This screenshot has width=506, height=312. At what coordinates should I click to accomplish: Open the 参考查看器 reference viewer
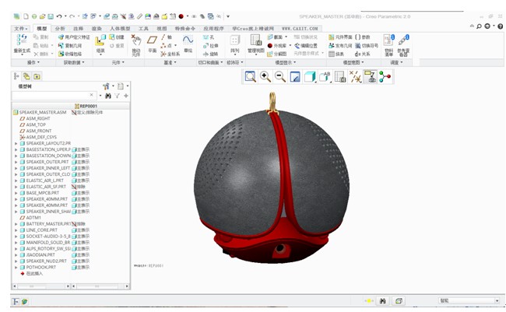point(403,45)
